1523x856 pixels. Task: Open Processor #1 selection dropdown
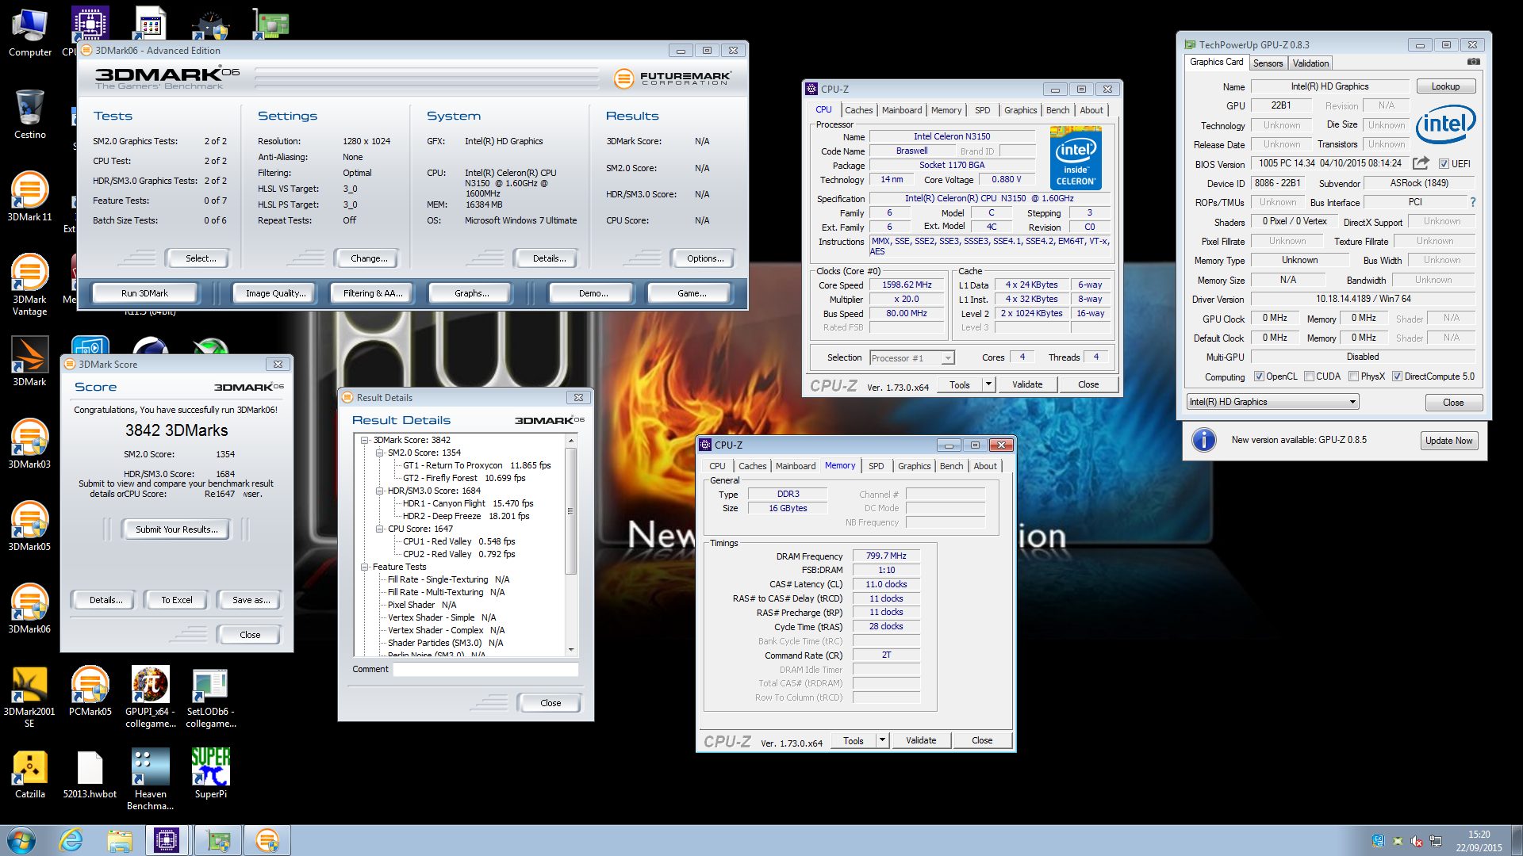click(x=911, y=358)
